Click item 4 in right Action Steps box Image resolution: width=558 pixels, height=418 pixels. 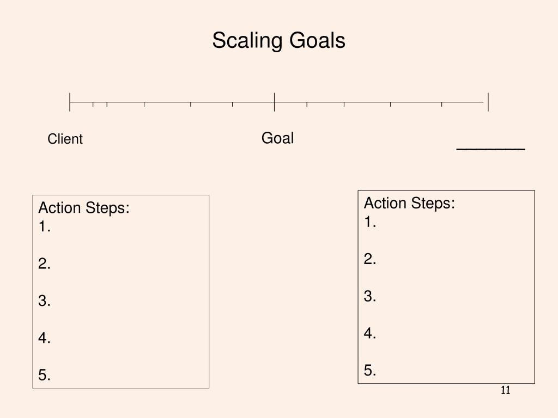pyautogui.click(x=370, y=333)
